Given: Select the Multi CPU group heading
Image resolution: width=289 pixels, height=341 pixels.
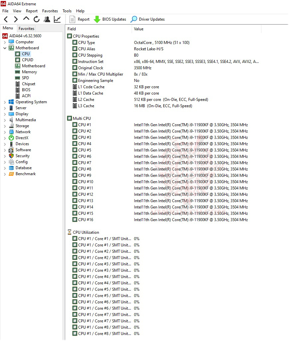Looking at the screenshot, I should click(79, 119).
